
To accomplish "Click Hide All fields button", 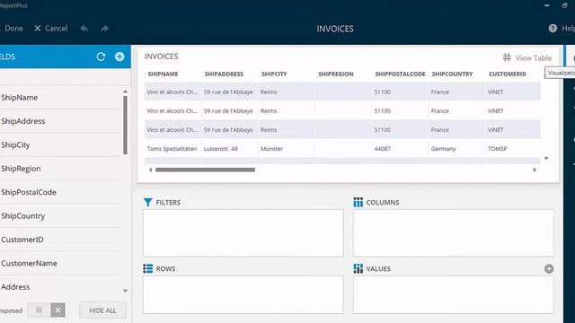I will 102,310.
